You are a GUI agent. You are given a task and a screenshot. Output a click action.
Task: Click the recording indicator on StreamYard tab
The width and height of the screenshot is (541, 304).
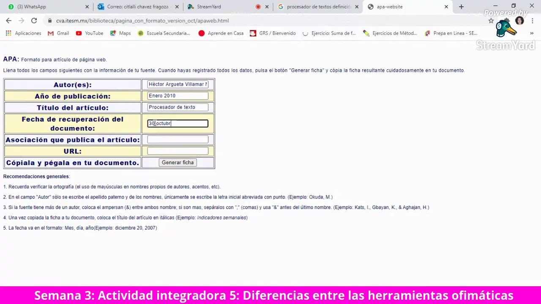click(258, 7)
